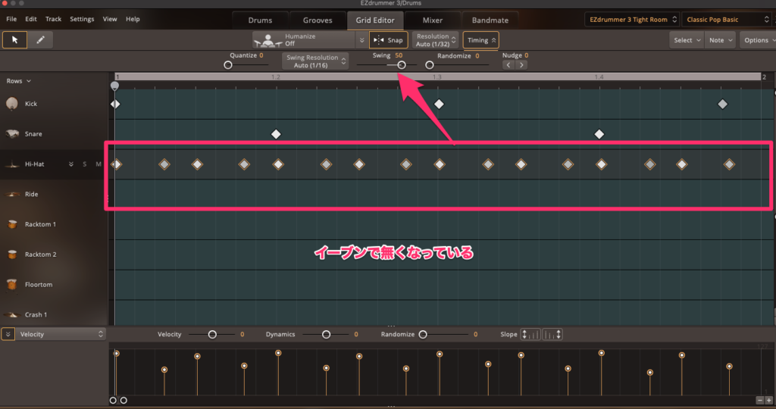This screenshot has height=409, width=776.
Task: Solo the Hi-Hat row
Action: click(x=85, y=164)
